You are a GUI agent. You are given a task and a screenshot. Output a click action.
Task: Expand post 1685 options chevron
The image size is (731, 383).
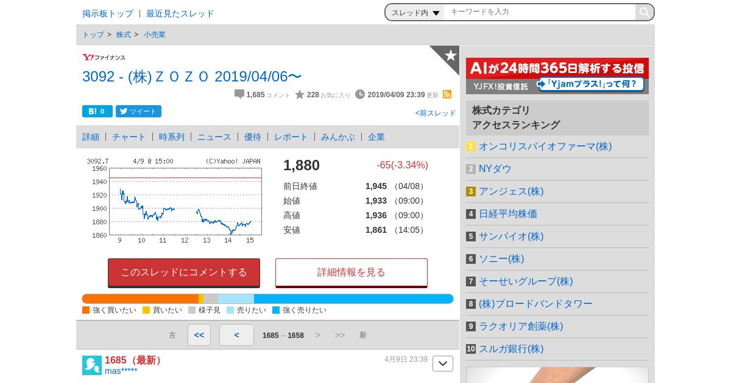[x=443, y=364]
